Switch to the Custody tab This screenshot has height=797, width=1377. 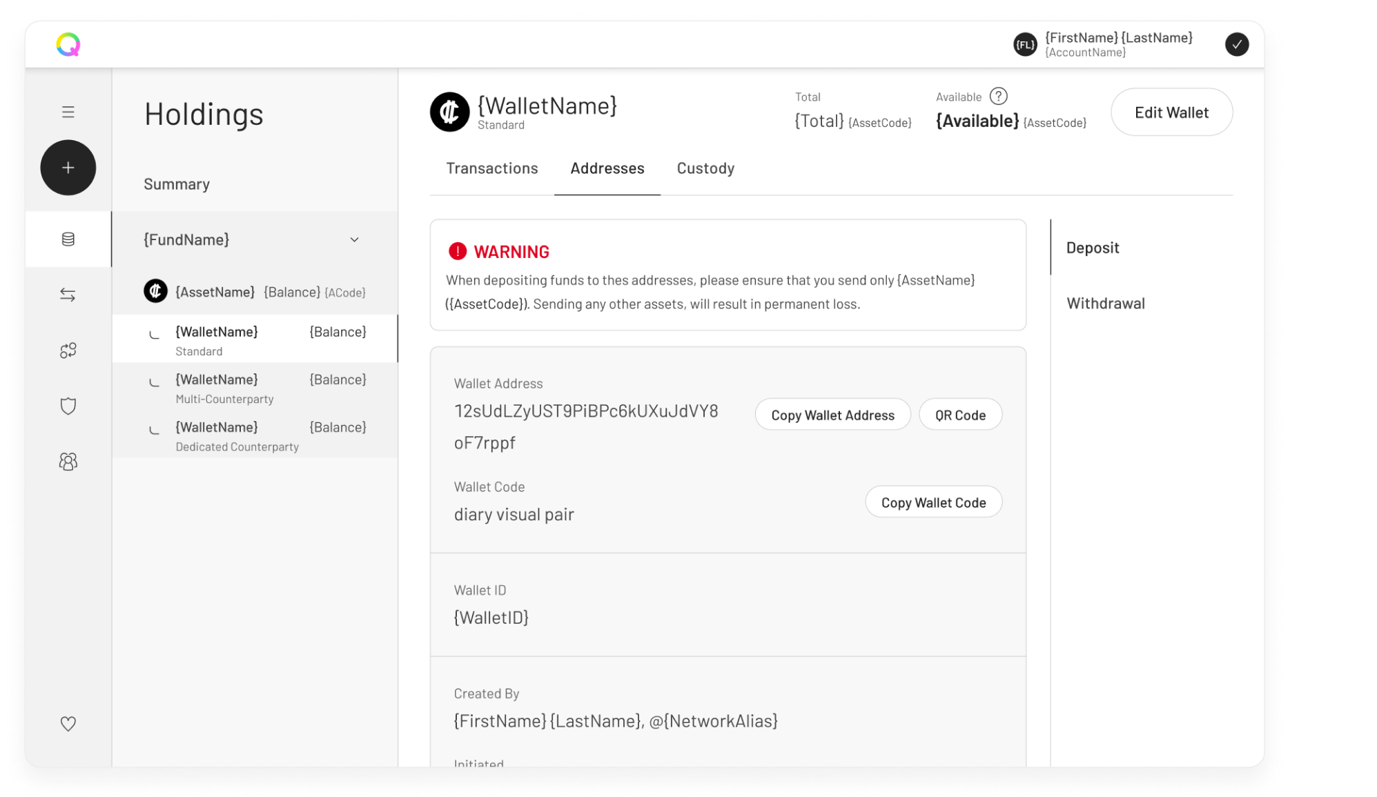point(705,168)
